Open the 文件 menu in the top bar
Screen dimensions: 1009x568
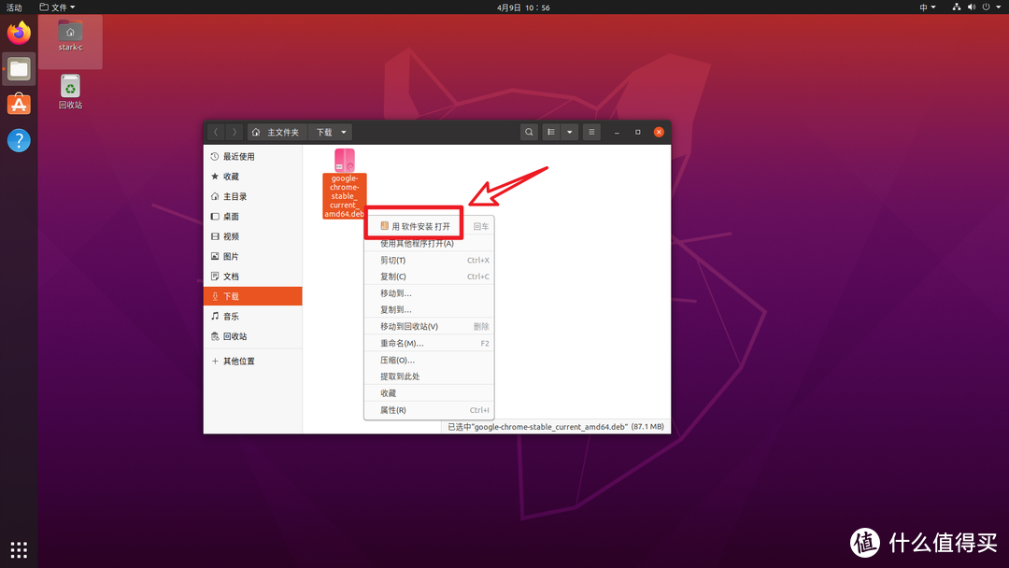coord(56,7)
